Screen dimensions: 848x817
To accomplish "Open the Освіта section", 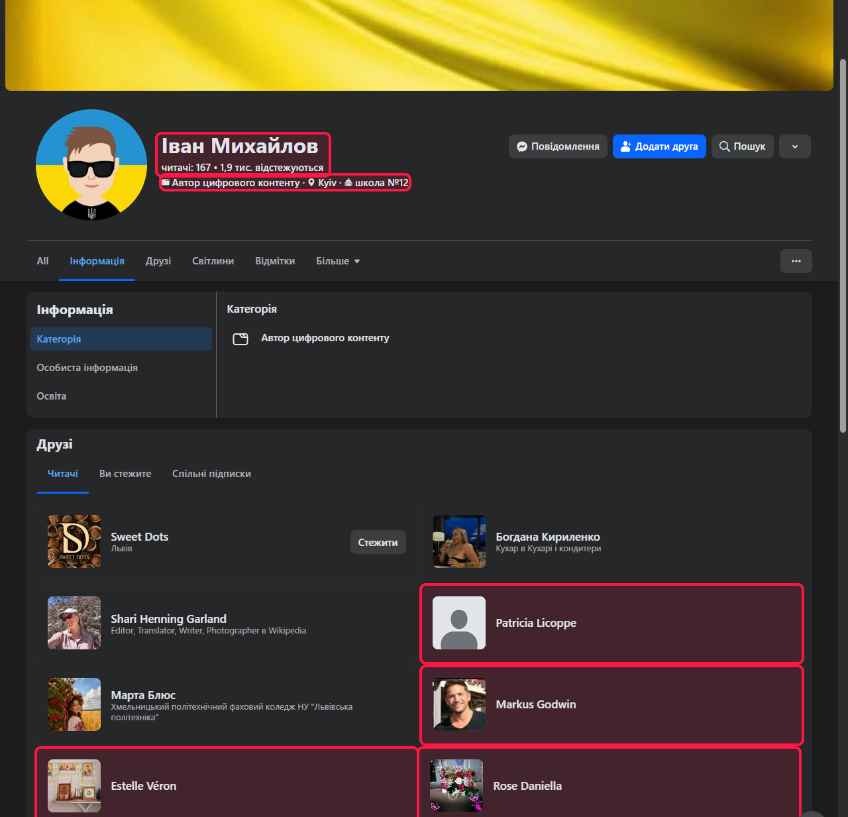I will point(121,396).
